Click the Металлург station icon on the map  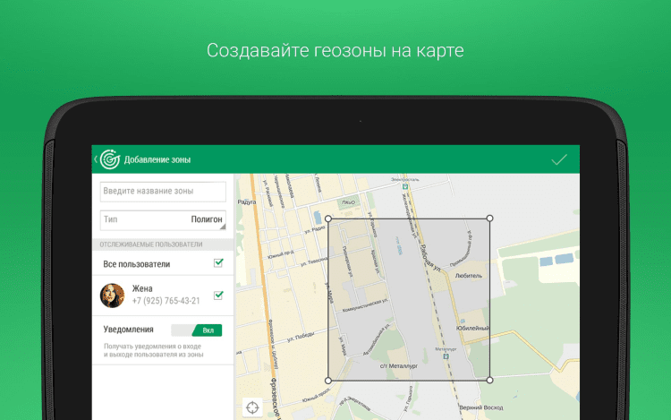click(446, 356)
